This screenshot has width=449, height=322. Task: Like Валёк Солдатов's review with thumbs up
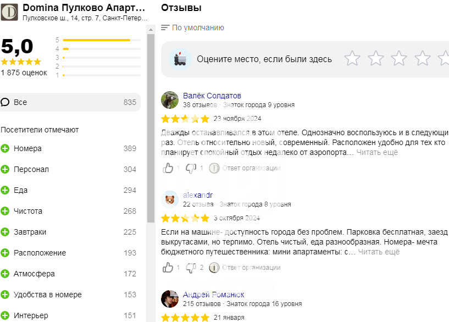pyautogui.click(x=168, y=168)
